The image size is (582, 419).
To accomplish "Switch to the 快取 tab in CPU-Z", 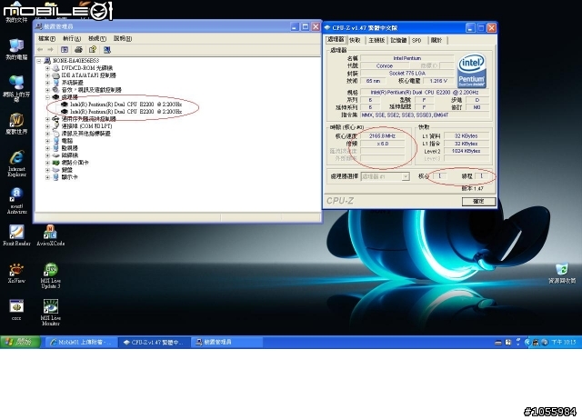I will [356, 40].
